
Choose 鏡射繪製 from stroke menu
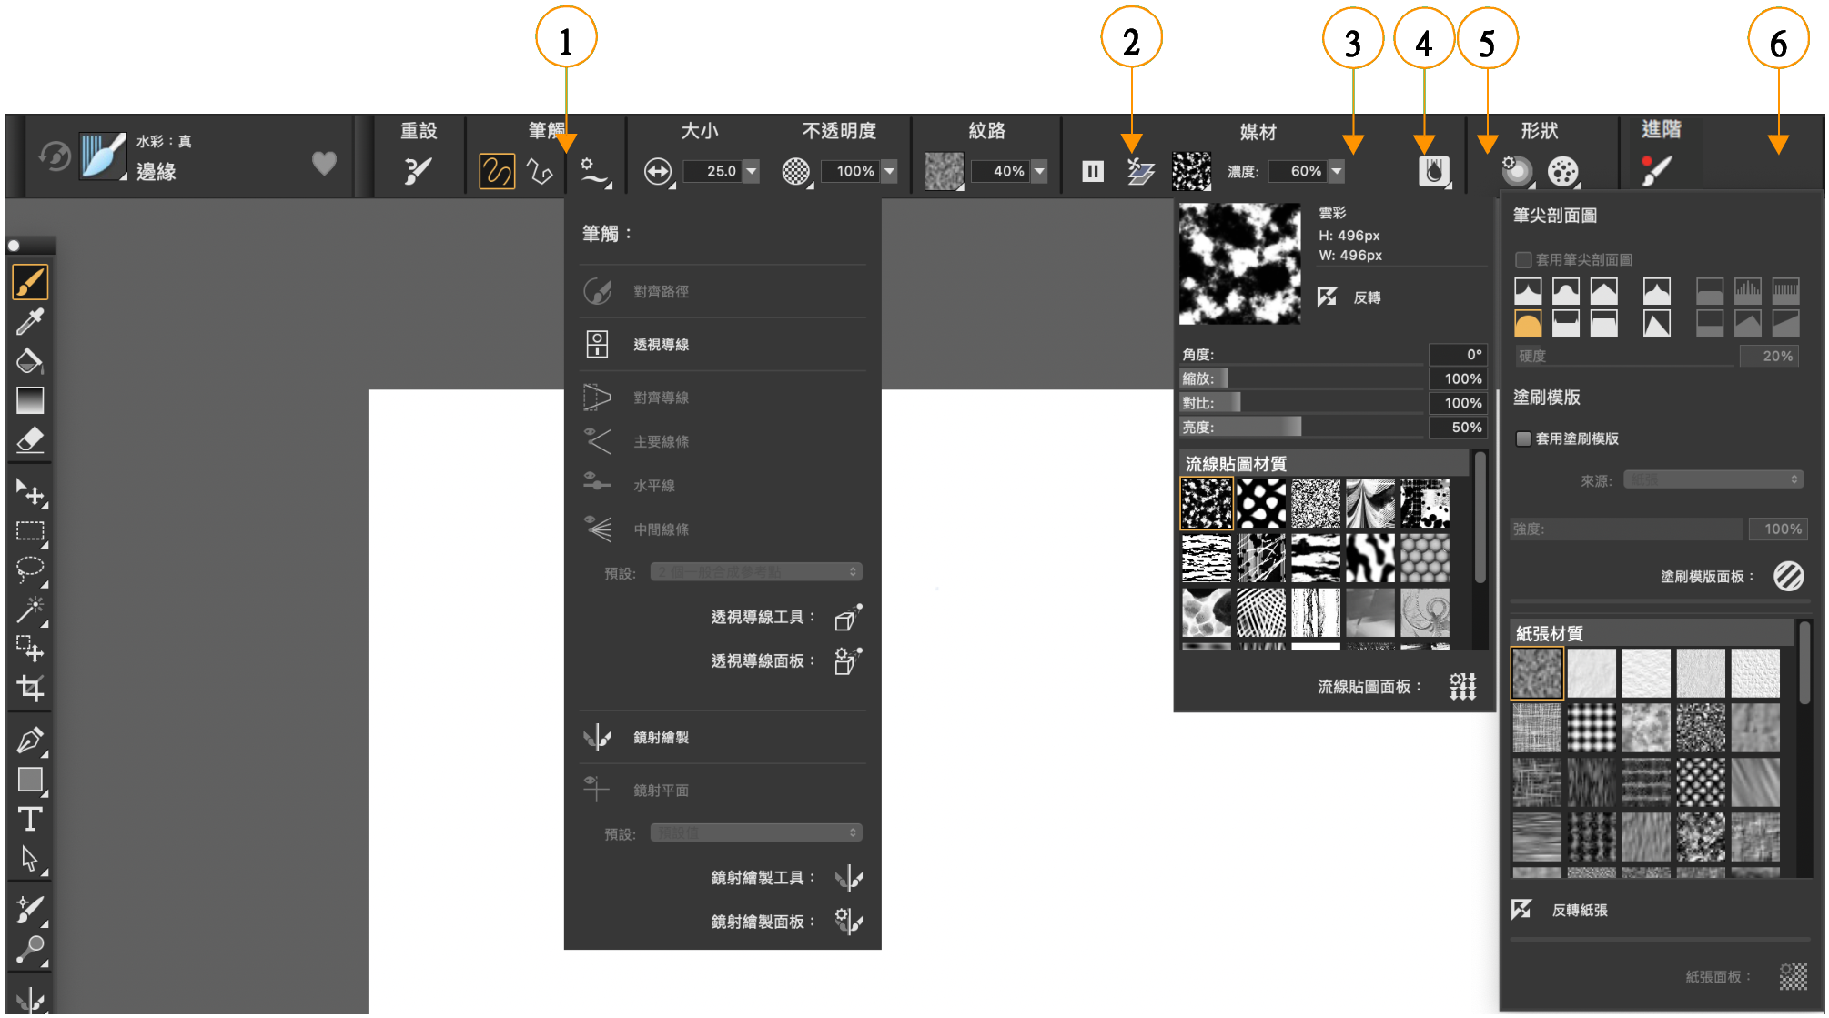[661, 737]
